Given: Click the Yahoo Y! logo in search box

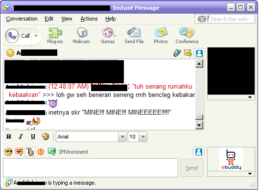Looking at the screenshot, I should coord(203,19).
